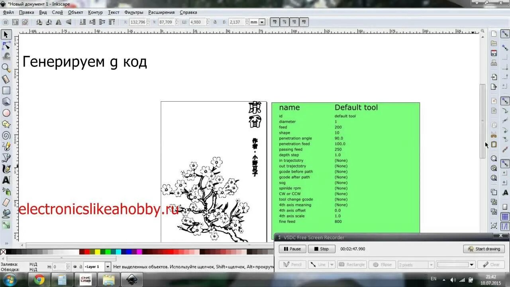
Task: Open the Фильтры menu
Action: point(134,12)
